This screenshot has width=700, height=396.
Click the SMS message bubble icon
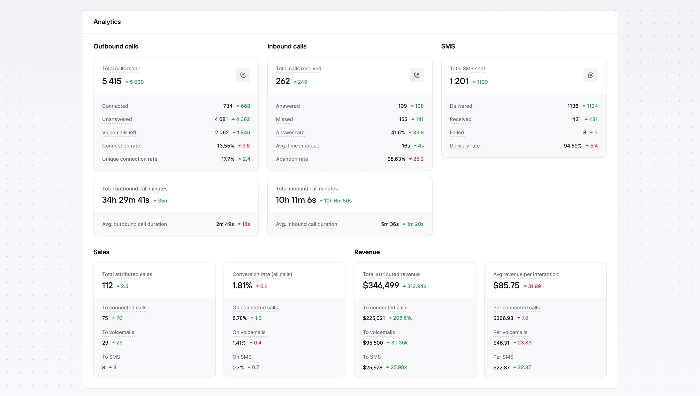[591, 75]
